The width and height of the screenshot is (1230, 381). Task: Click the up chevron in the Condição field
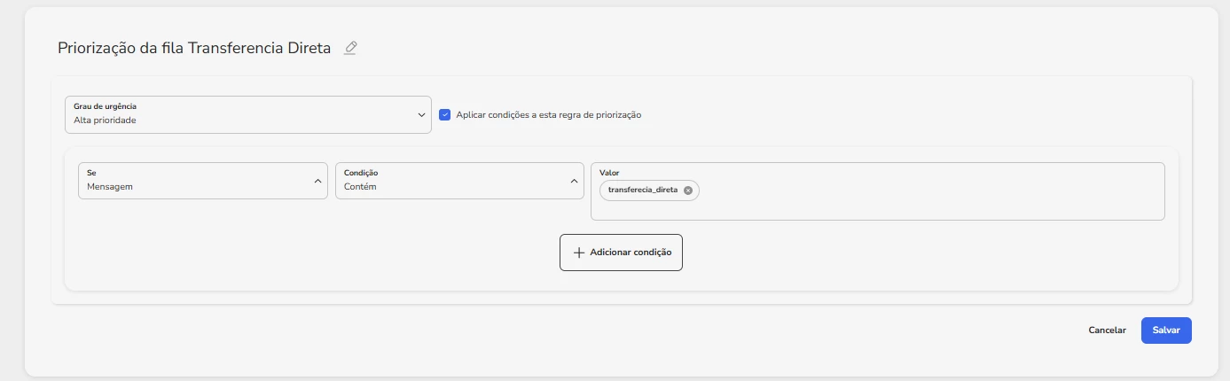574,181
